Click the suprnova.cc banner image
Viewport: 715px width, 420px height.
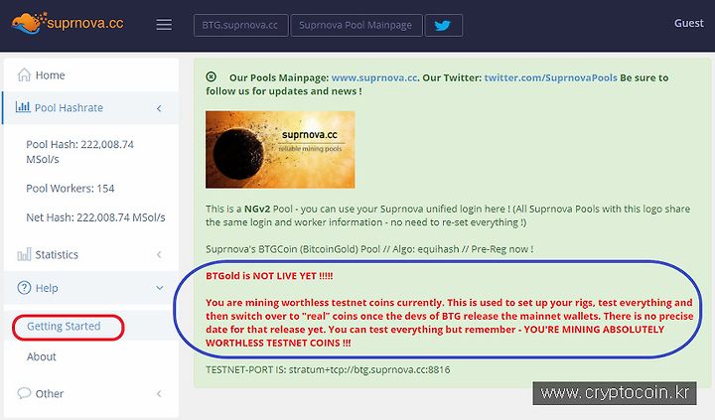[x=280, y=150]
